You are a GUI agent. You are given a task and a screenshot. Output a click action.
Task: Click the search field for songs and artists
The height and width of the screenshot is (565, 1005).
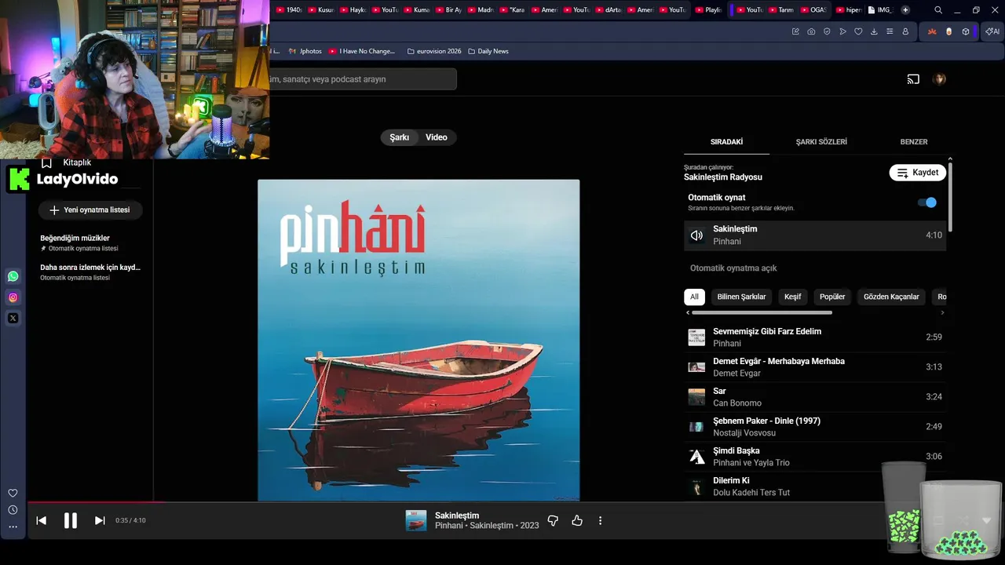(x=363, y=79)
